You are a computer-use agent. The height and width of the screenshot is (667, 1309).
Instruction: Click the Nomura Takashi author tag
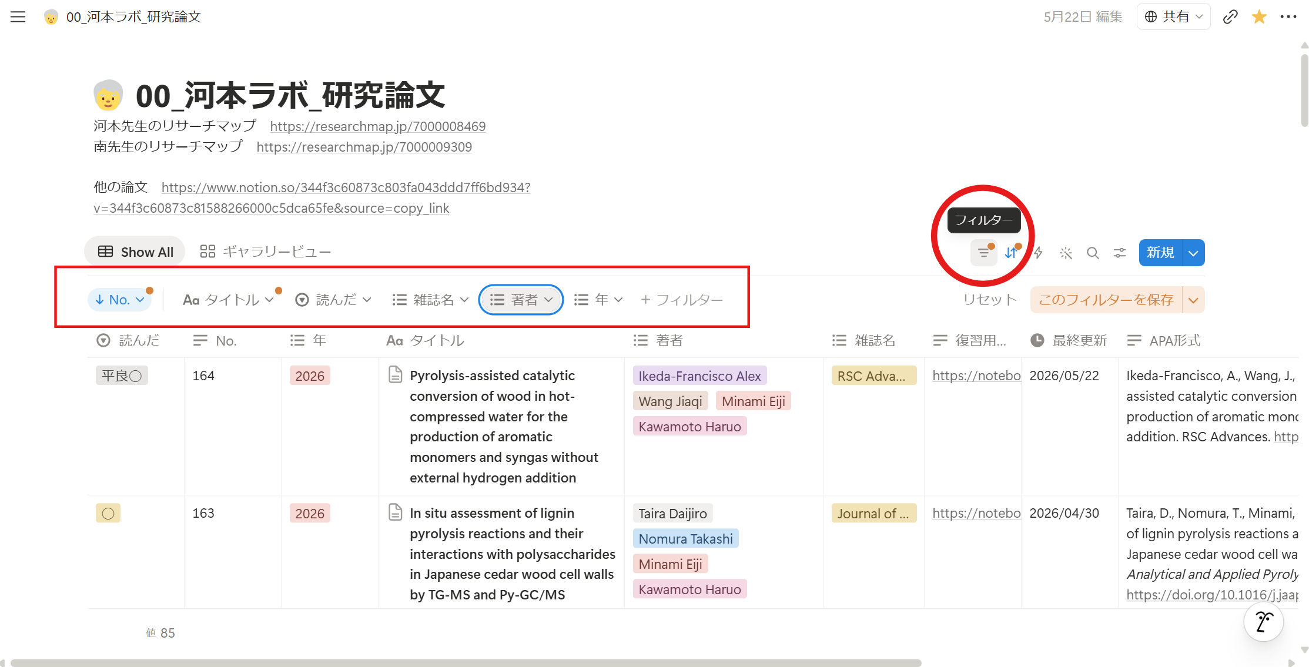(x=686, y=539)
